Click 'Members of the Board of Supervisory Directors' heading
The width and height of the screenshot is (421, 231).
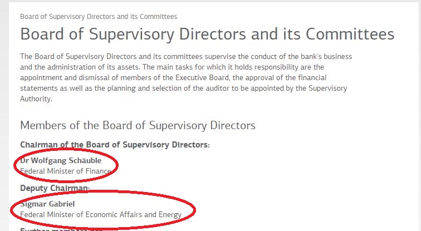click(138, 126)
